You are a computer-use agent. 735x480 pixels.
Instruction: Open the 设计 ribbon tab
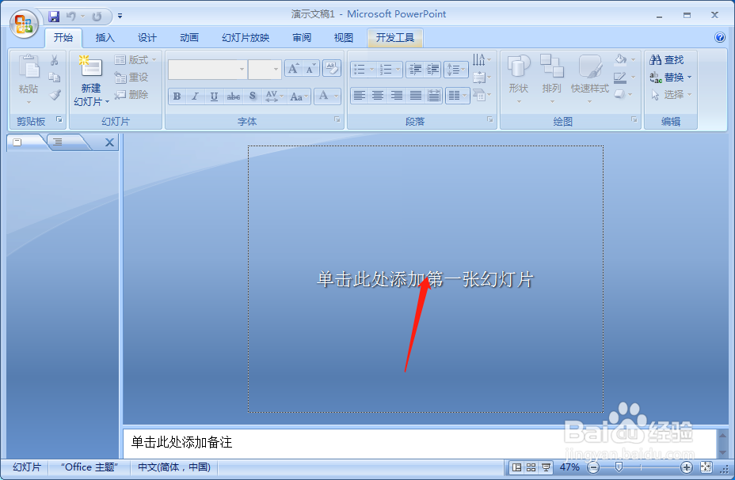[147, 37]
